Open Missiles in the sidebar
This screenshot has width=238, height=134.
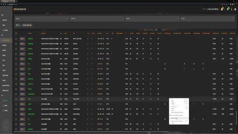(x=4, y=50)
